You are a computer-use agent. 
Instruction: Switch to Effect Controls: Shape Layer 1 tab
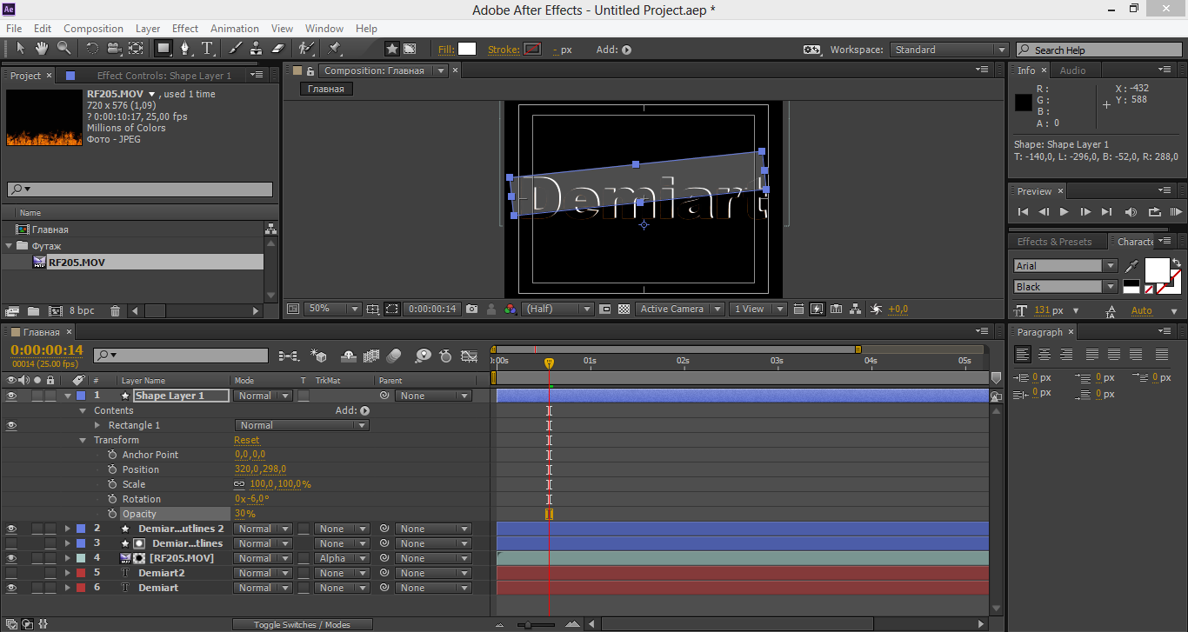[164, 76]
